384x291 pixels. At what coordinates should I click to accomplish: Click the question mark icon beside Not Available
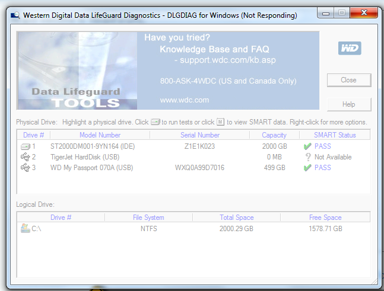tap(308, 156)
